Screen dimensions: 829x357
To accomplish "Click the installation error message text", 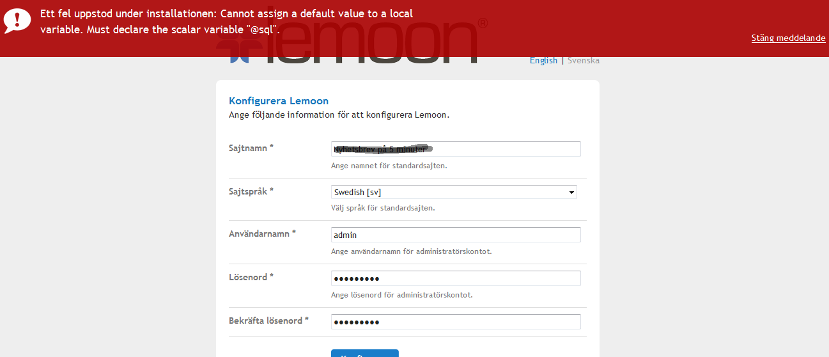I will (226, 21).
